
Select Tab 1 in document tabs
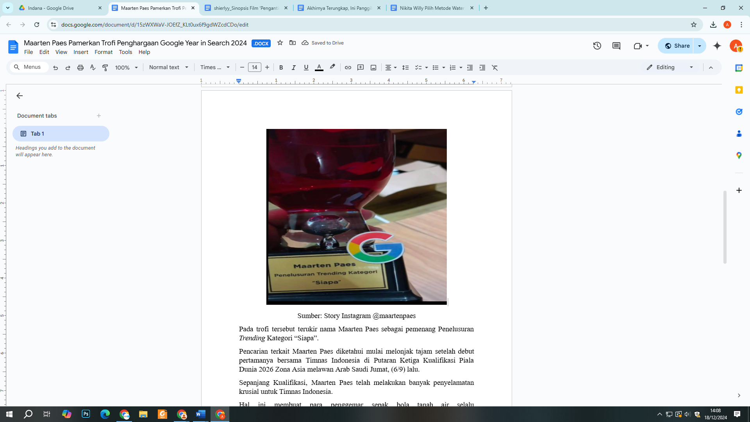(x=61, y=134)
